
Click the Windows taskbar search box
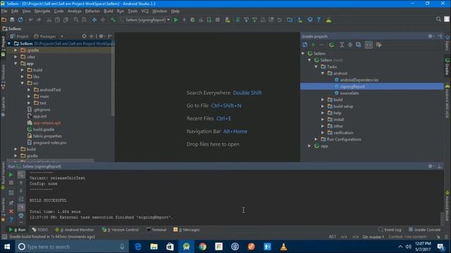coord(71,247)
